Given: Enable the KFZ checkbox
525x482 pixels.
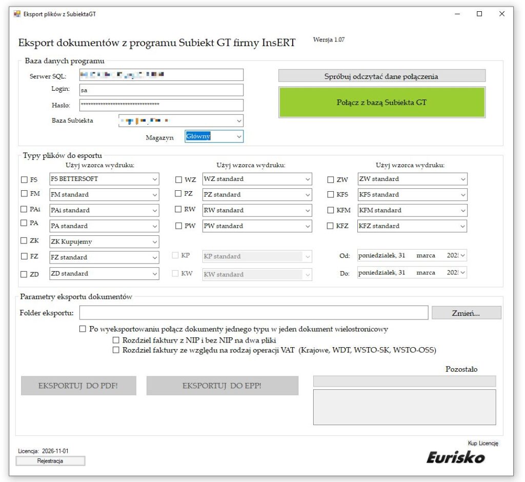Looking at the screenshot, I should pos(330,226).
